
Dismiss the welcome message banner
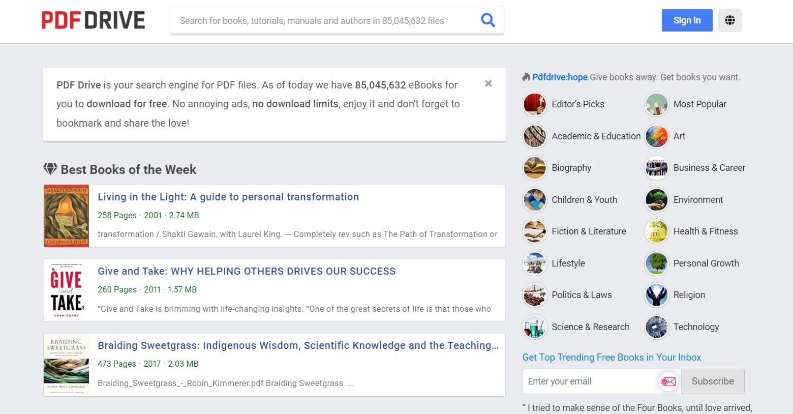pyautogui.click(x=488, y=83)
